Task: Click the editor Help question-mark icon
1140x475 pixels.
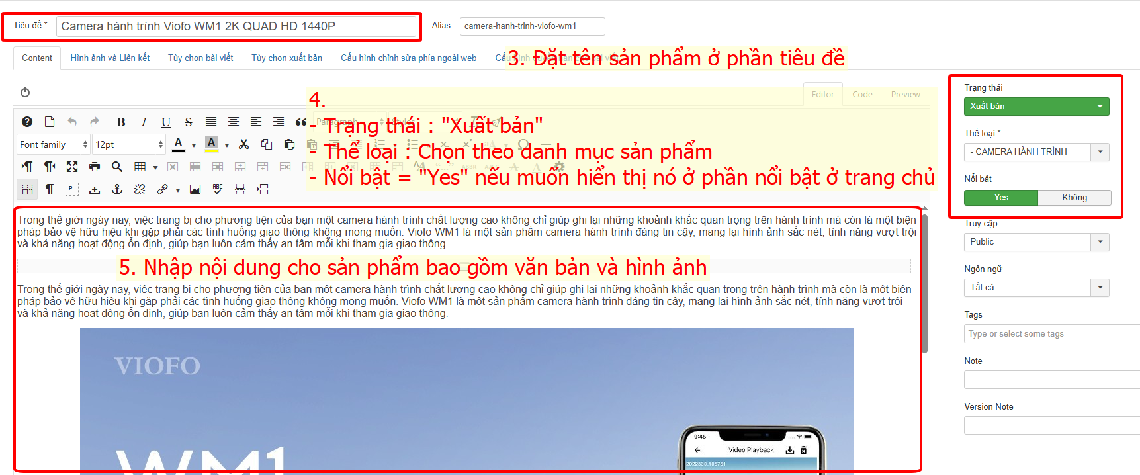Action: click(27, 122)
